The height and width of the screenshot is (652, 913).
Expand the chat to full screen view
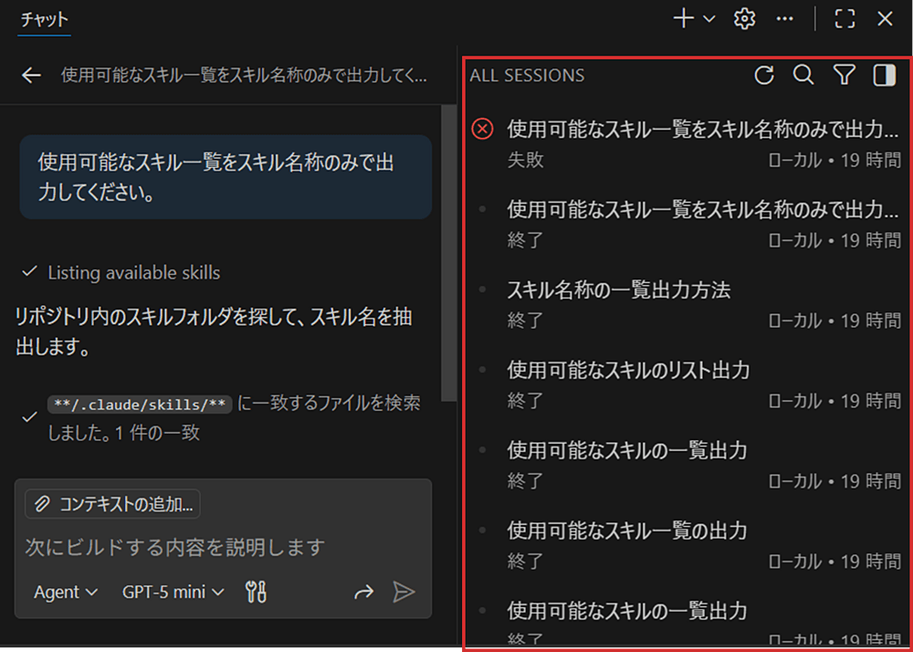click(x=844, y=18)
